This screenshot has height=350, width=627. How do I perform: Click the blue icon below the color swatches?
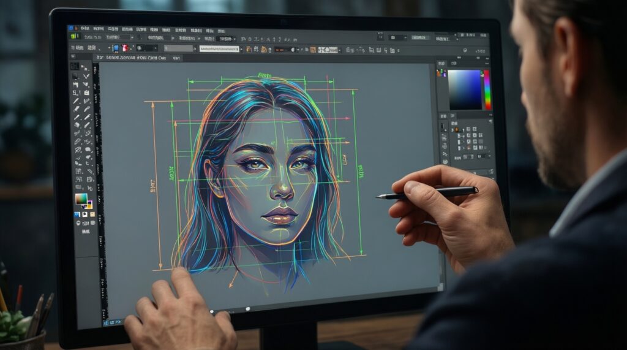pos(77,215)
